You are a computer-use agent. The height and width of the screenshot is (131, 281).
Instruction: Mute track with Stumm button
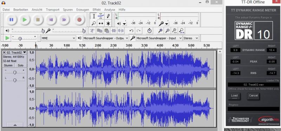[x=8, y=65]
